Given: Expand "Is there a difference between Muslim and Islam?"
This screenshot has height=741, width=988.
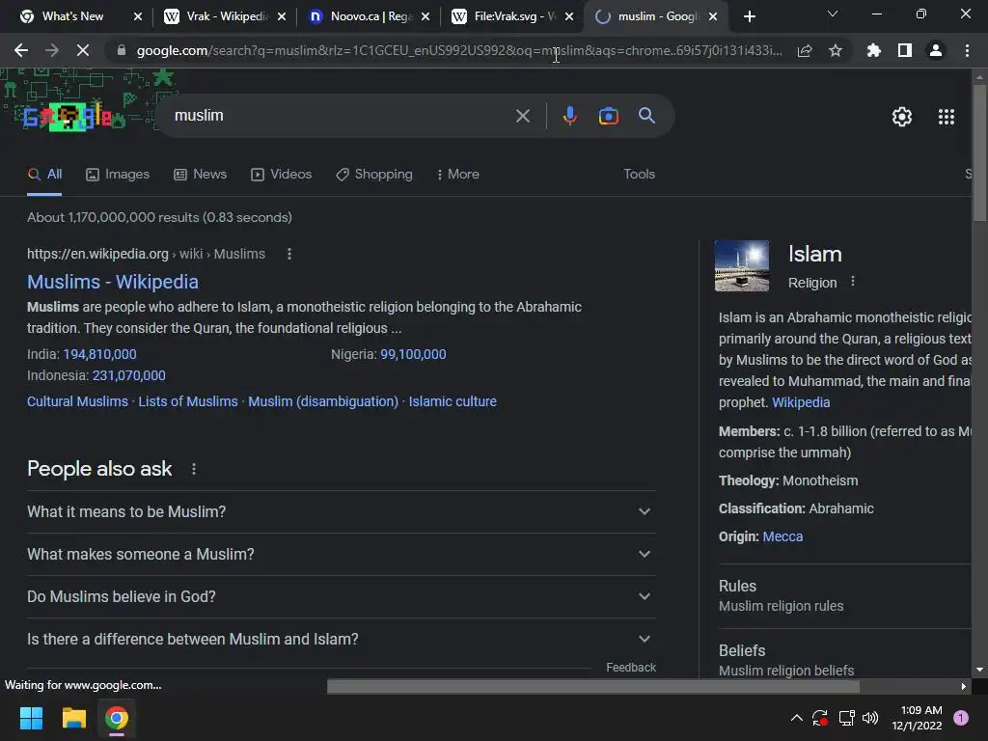Looking at the screenshot, I should click(341, 639).
